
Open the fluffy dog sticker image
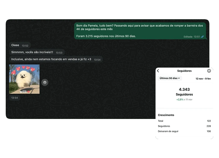click(24, 79)
